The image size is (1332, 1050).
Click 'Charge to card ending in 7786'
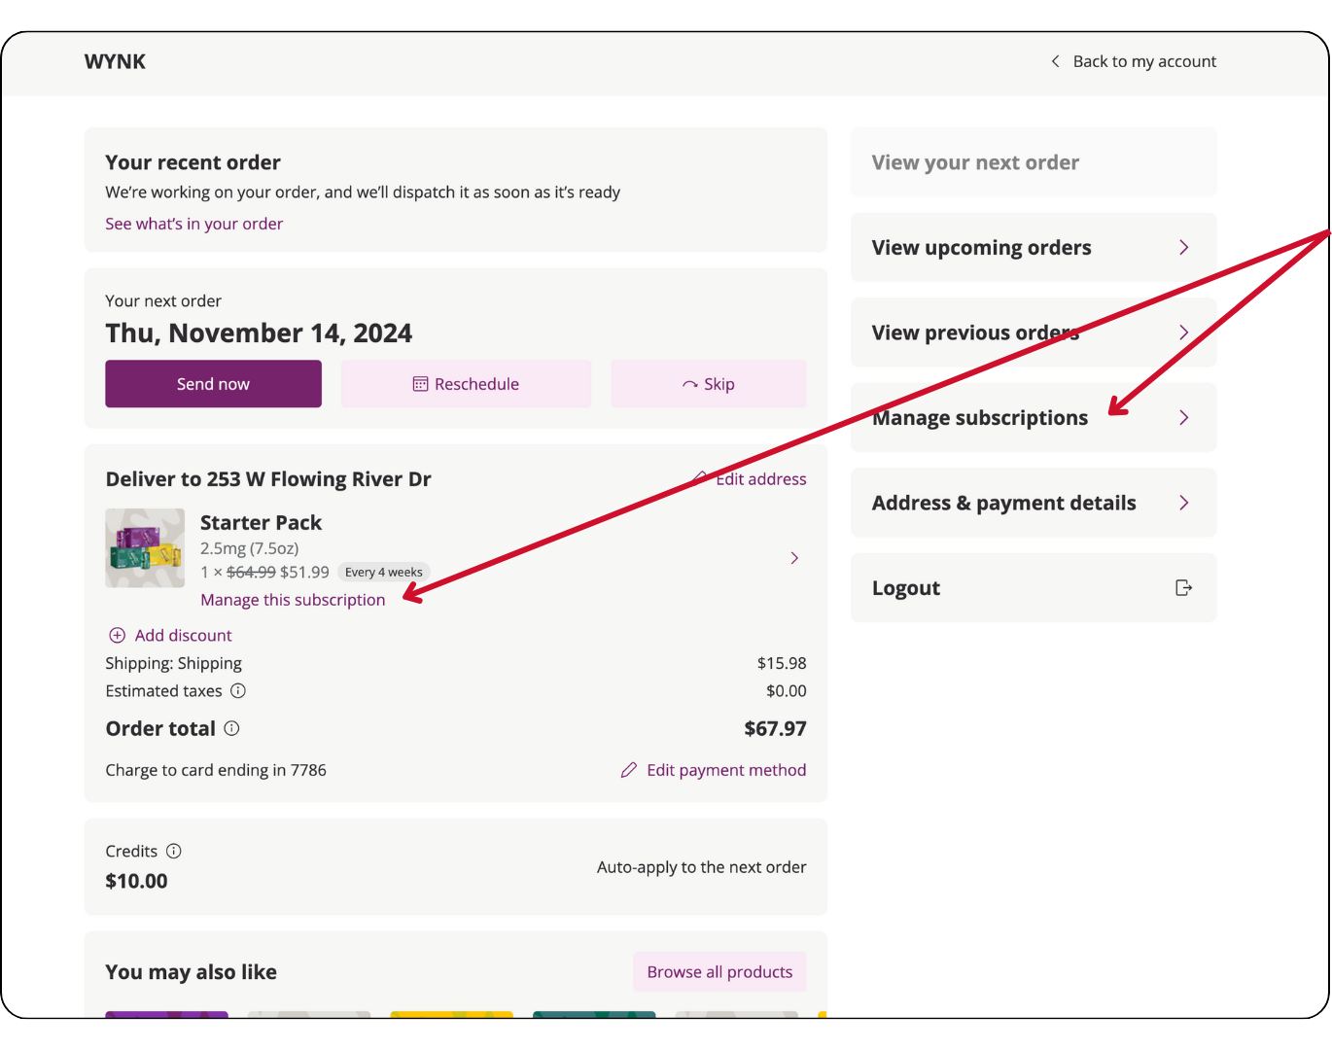[x=216, y=770]
